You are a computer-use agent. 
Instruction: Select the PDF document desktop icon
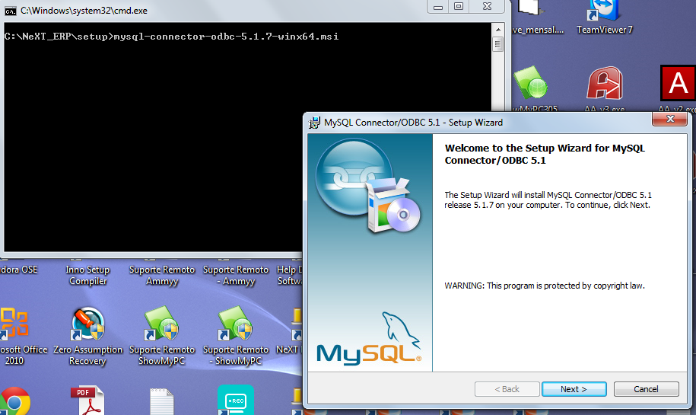coord(87,401)
